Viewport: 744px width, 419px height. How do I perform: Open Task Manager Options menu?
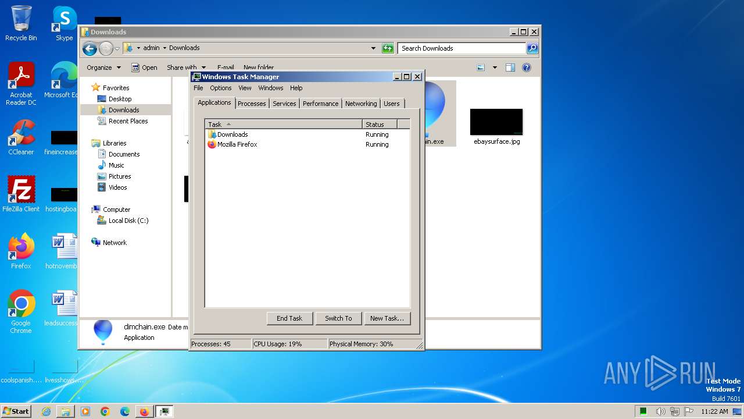pos(221,88)
